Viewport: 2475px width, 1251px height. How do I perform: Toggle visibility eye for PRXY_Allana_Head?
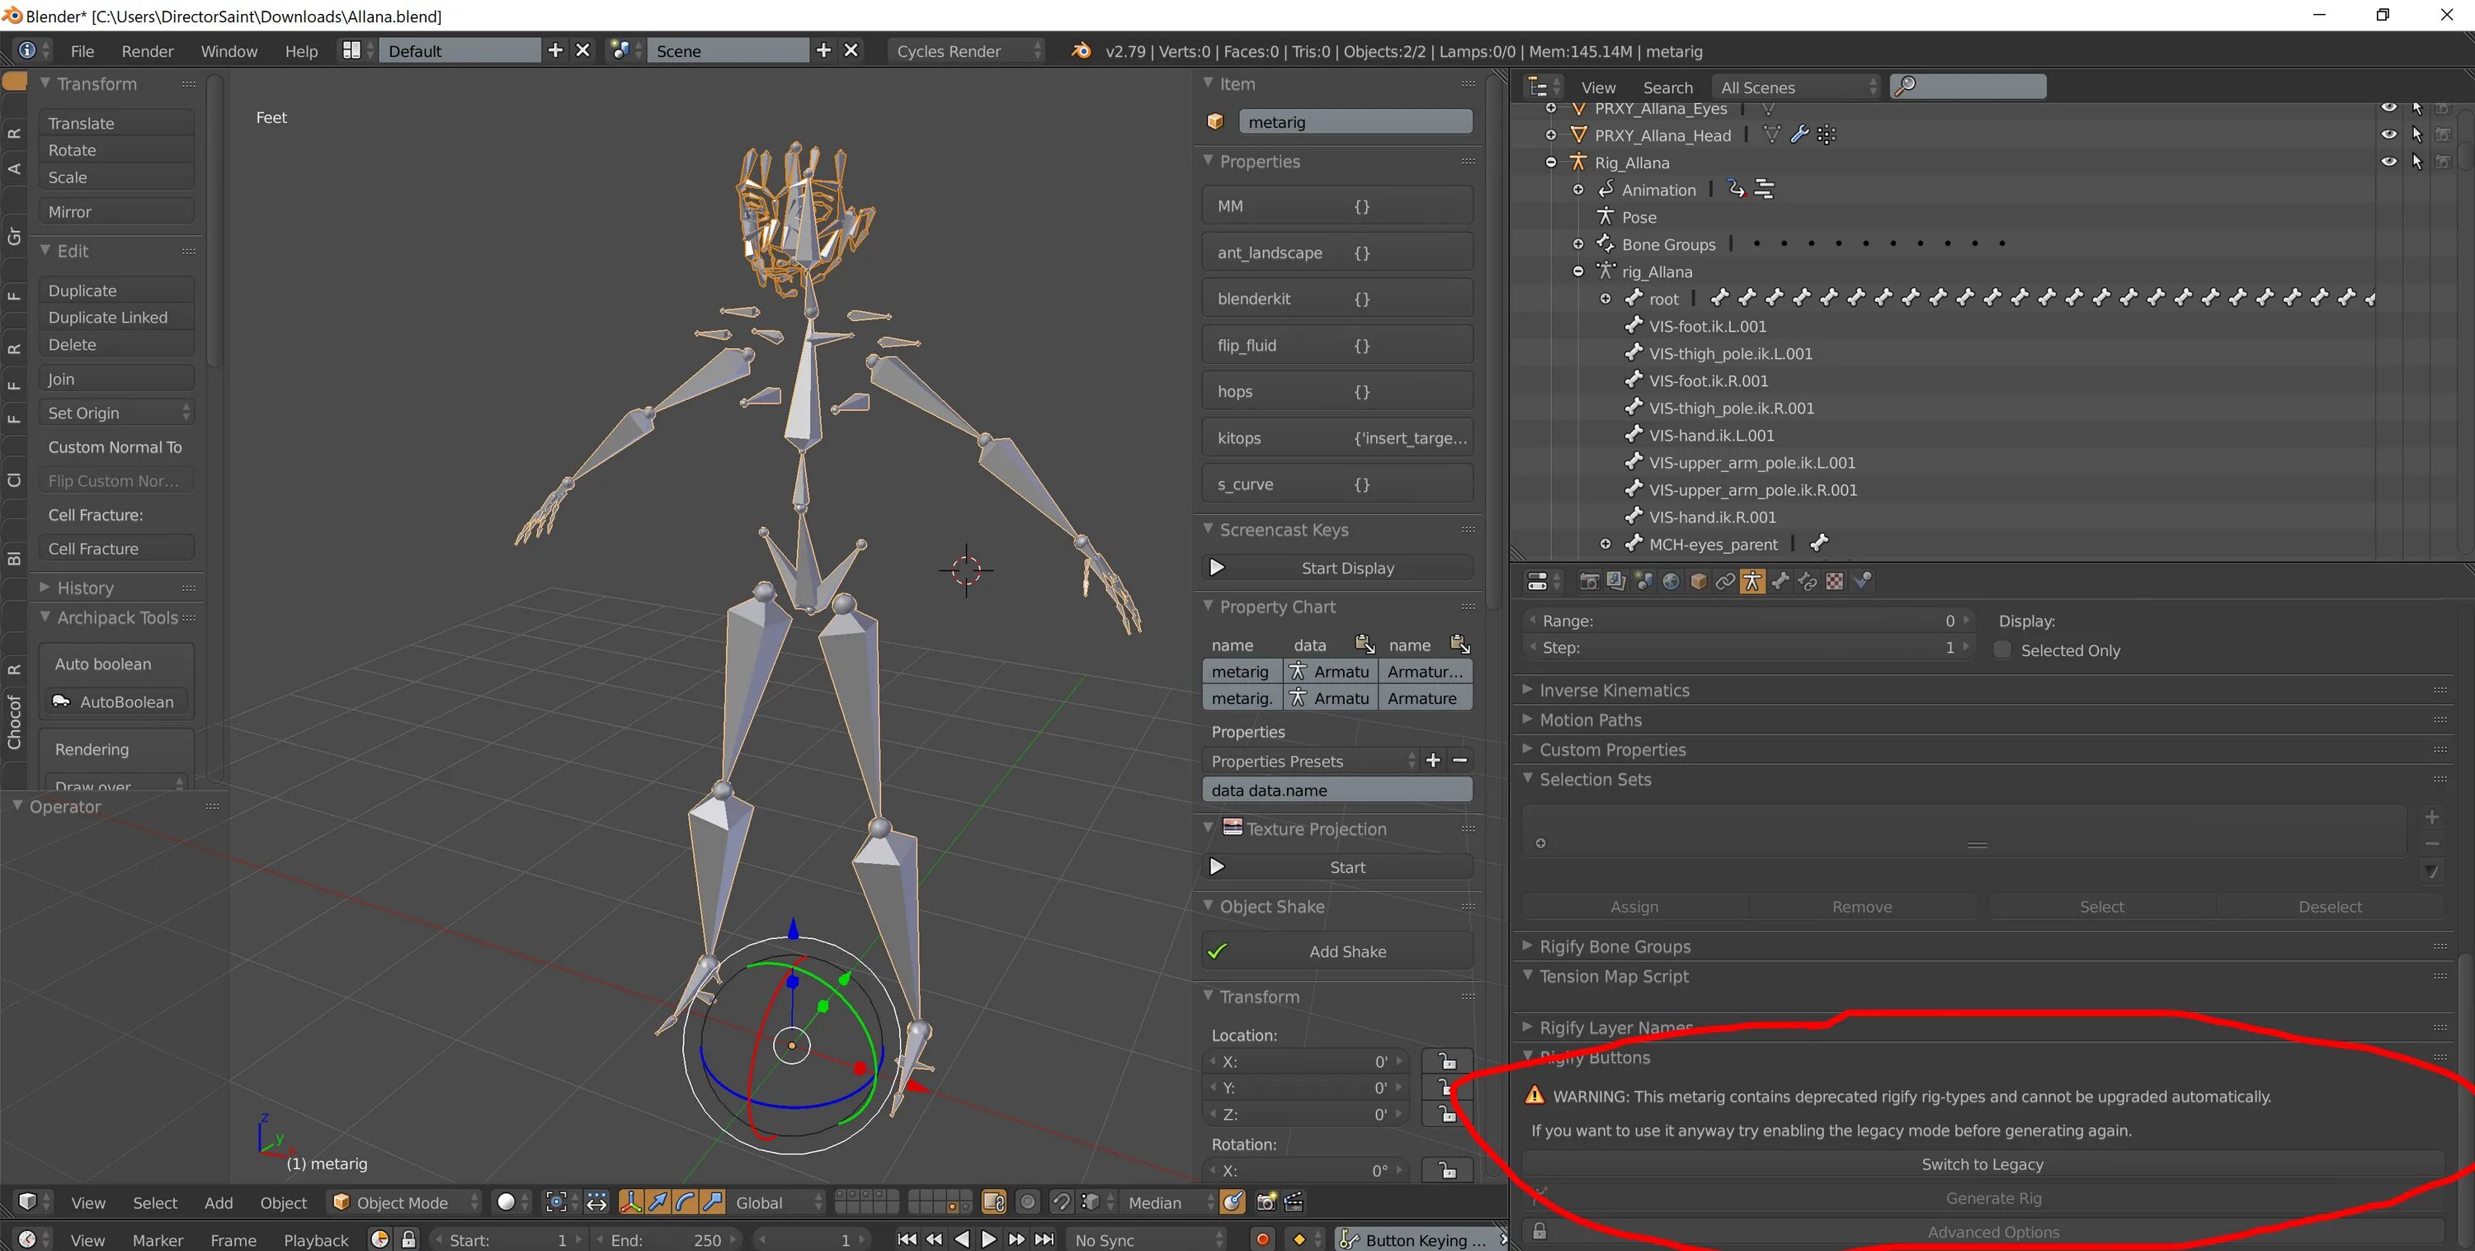[2388, 135]
